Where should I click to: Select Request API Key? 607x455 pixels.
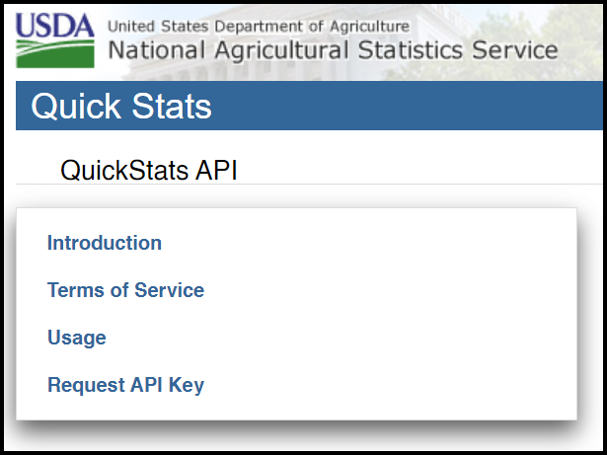[125, 385]
